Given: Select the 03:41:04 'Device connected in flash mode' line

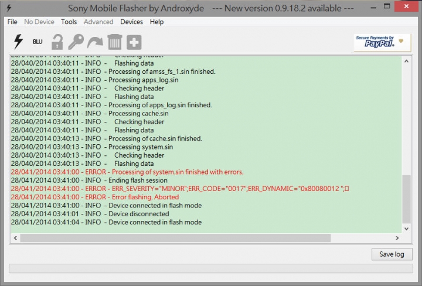Looking at the screenshot, I should click(x=106, y=222).
